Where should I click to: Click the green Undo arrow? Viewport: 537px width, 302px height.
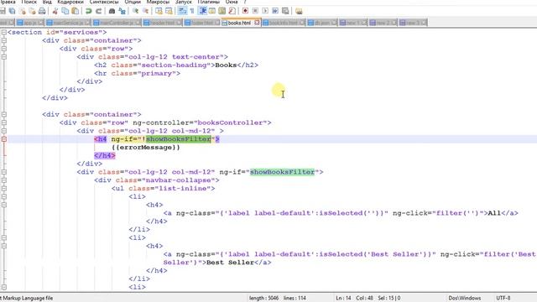89,11
